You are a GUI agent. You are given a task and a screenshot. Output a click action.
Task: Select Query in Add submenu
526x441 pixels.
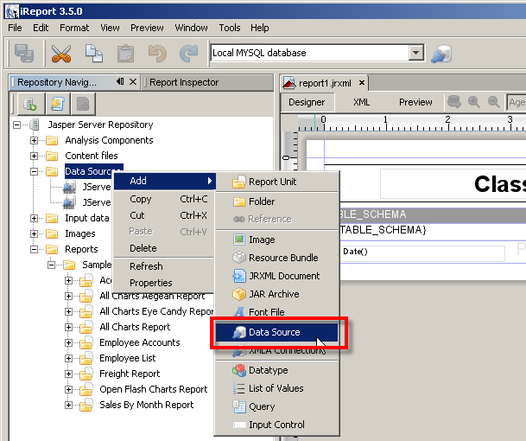276,406
